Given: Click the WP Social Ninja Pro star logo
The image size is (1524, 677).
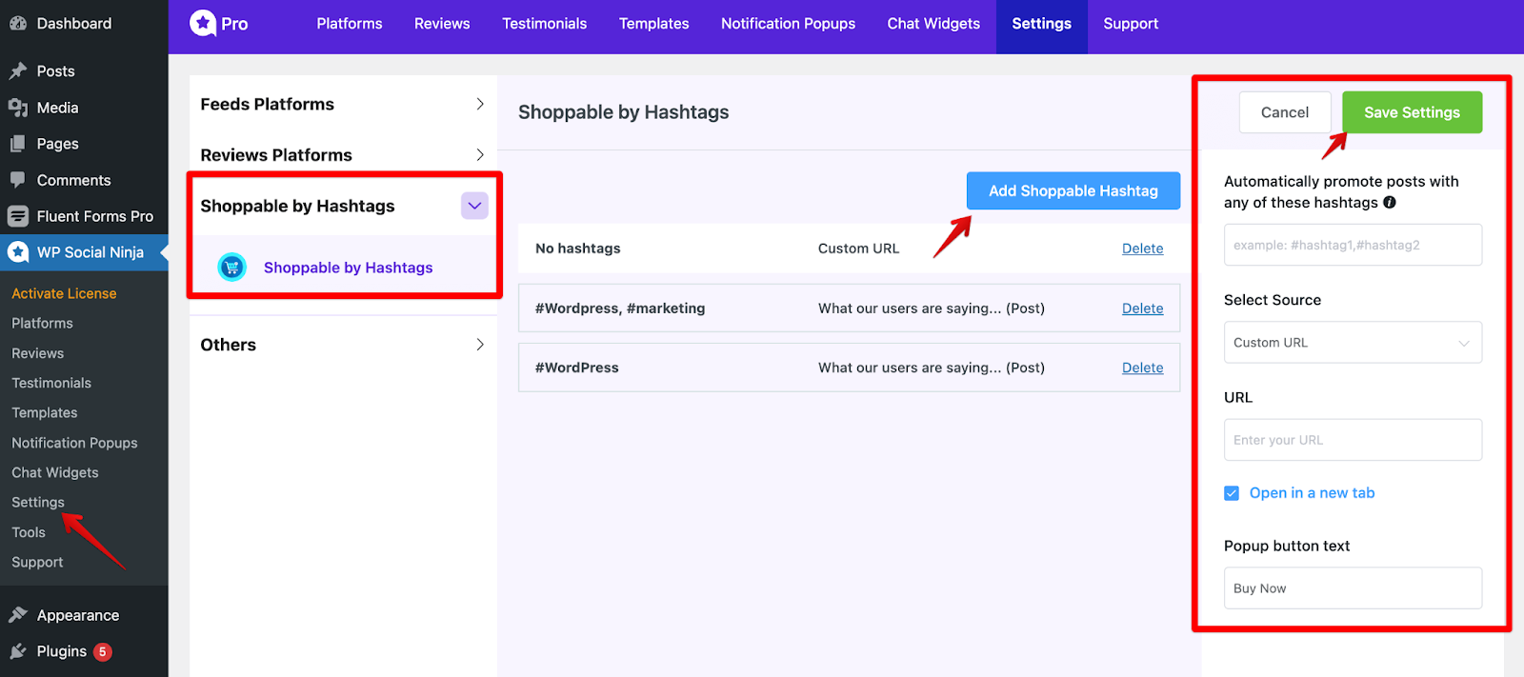Looking at the screenshot, I should click(203, 23).
